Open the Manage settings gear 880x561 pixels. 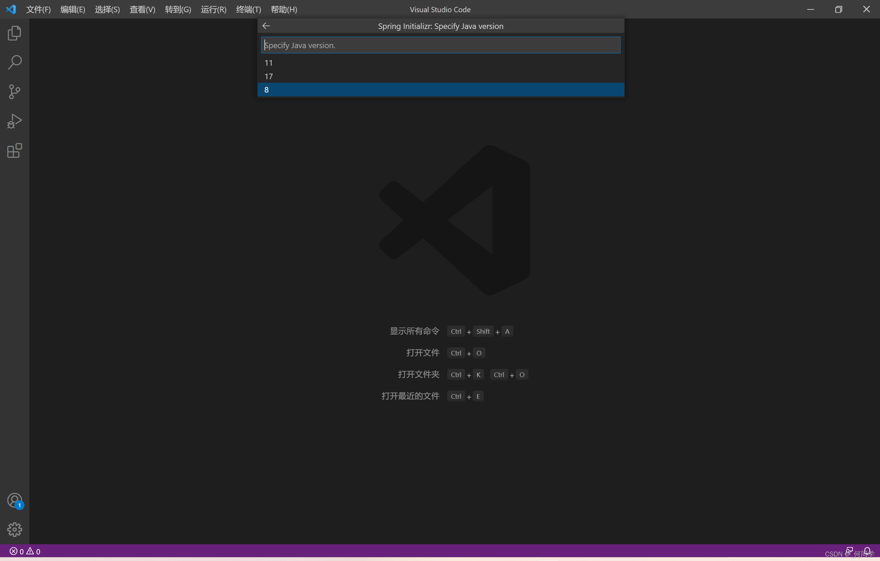[x=14, y=529]
